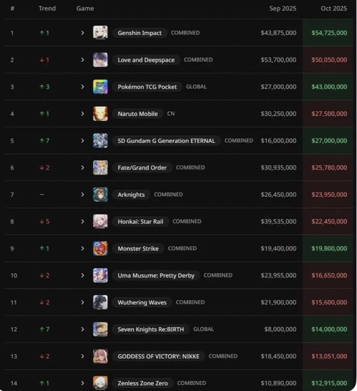Expand the Honkai: Star Rail row chevron
Screen dimensions: 357x391
82,222
